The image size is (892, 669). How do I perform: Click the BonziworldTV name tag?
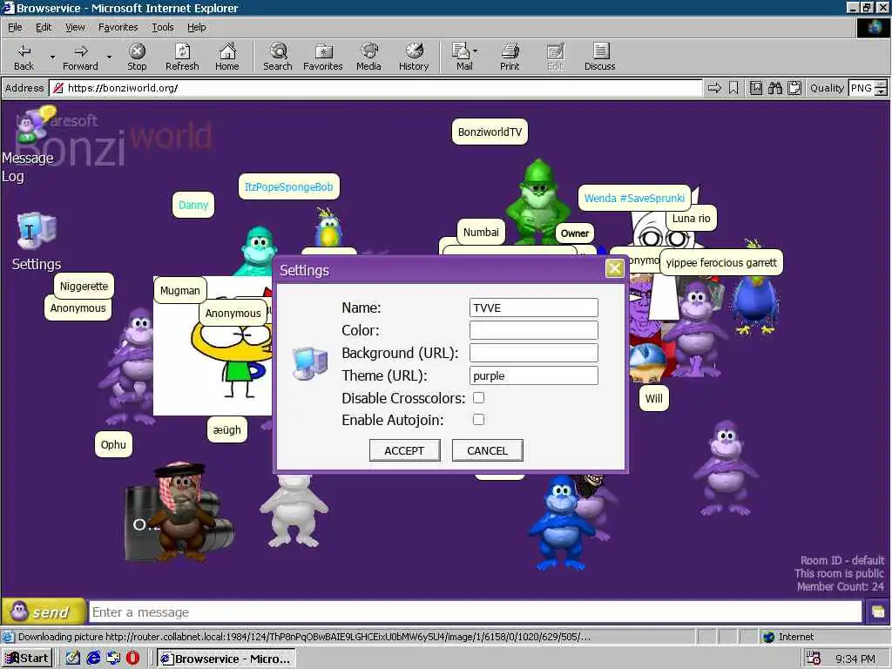pyautogui.click(x=490, y=132)
